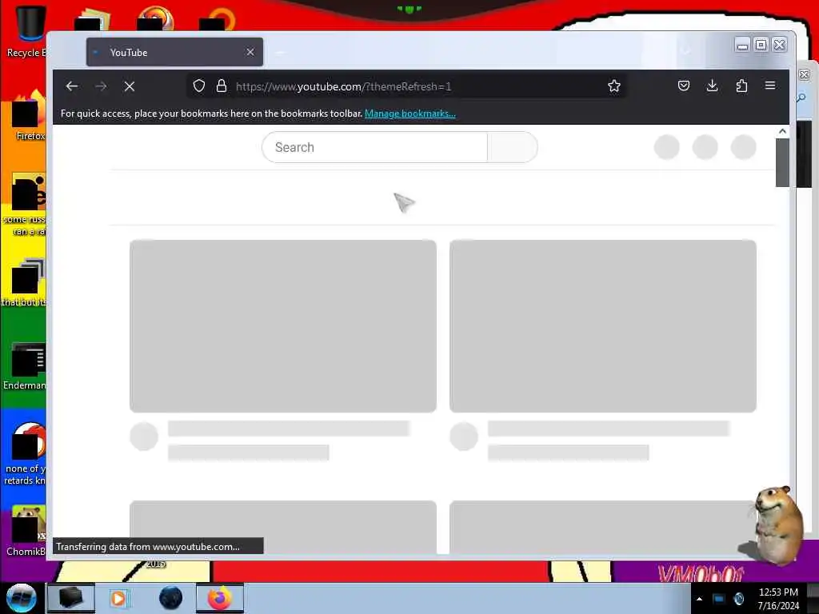The height and width of the screenshot is (614, 819).
Task: Select the YouTube tab
Action: [x=174, y=52]
